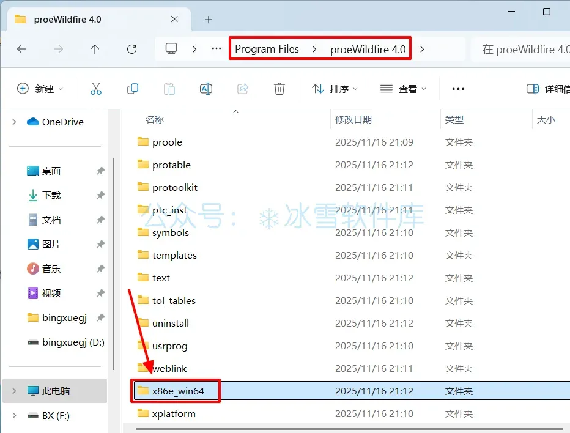Click pin icon beside 图片

[101, 244]
